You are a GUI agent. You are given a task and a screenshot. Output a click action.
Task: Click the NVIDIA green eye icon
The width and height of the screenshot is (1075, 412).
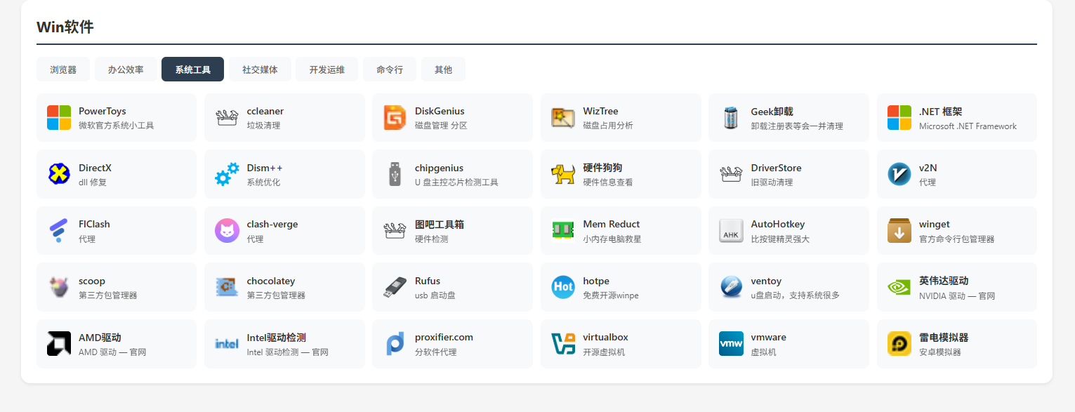click(x=899, y=287)
